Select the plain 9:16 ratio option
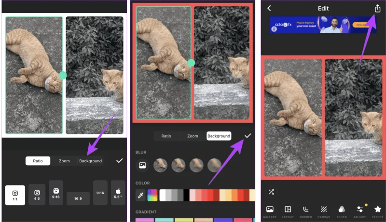This screenshot has height=222, width=386. (x=100, y=193)
